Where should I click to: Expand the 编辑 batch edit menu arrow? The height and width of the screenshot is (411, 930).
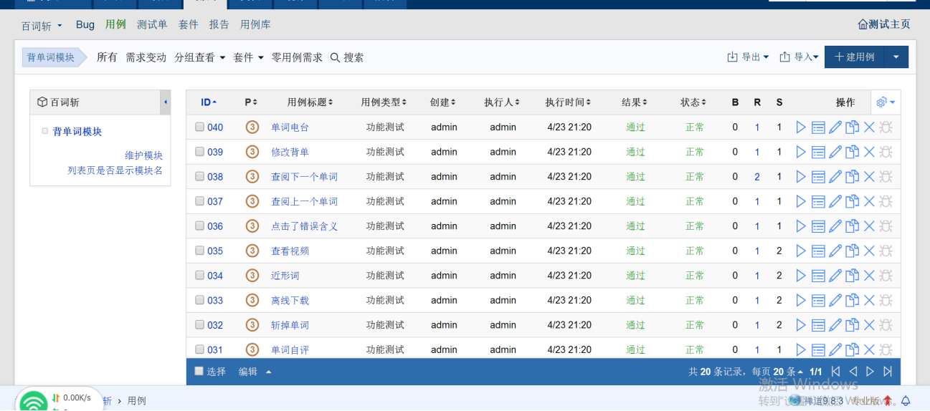269,372
